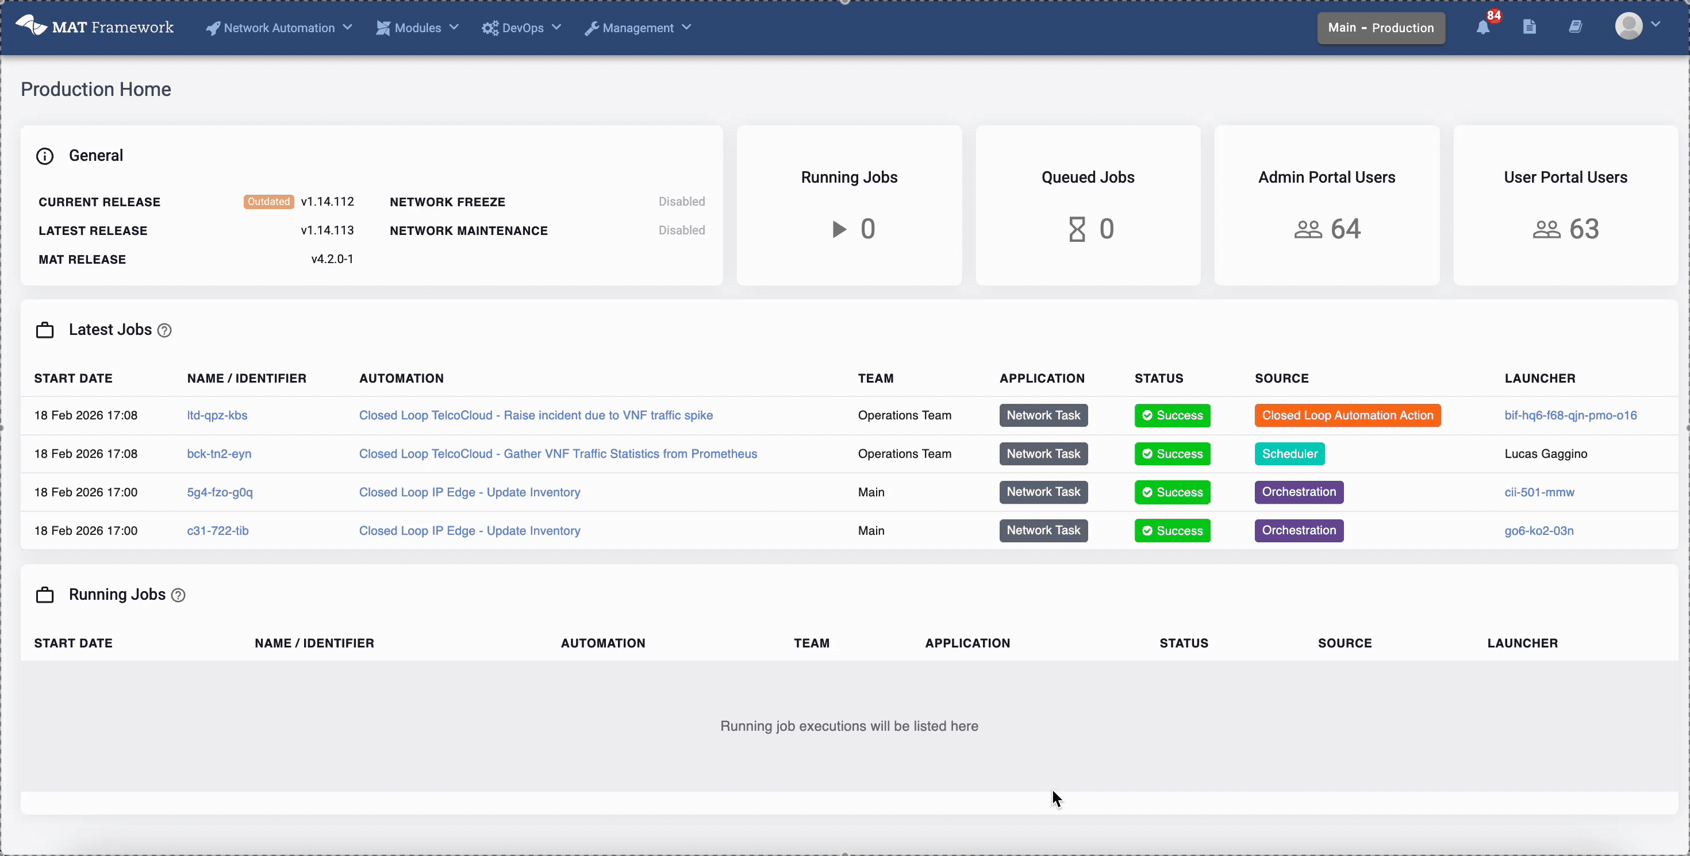Click the Queued Jobs hourglass icon

1077,229
